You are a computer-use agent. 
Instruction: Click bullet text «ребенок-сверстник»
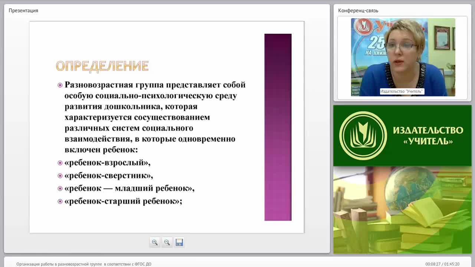tap(109, 175)
